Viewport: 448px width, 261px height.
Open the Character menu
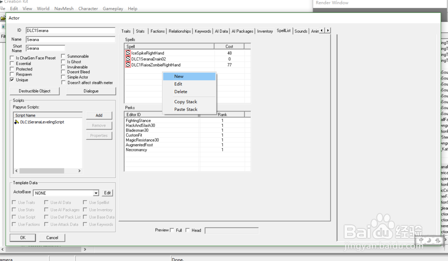(x=88, y=8)
